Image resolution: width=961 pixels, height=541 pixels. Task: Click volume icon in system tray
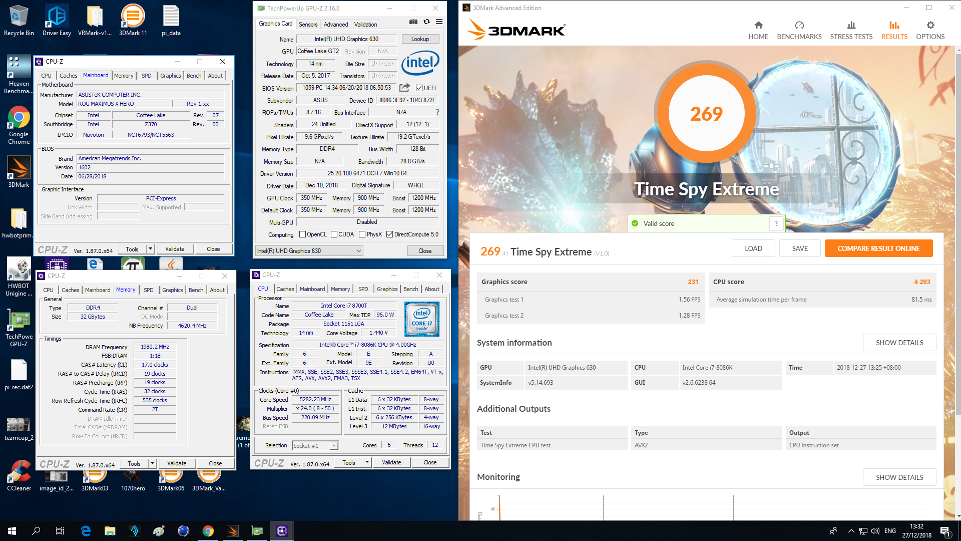(875, 531)
